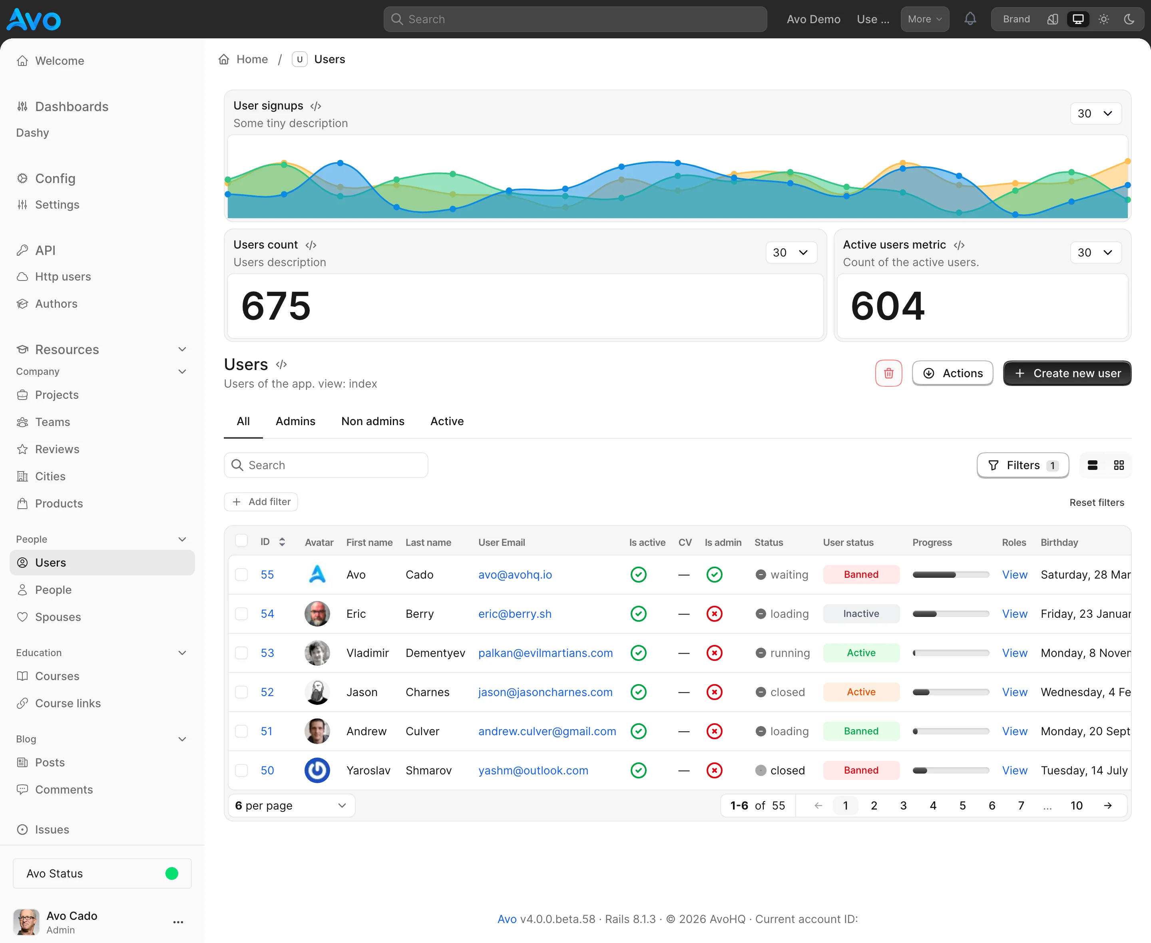
Task: Tick the checkbox for user 55
Action: 241,575
